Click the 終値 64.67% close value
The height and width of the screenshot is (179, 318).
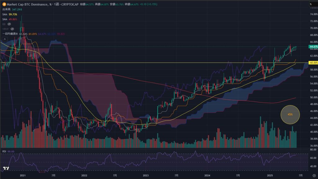(132, 4)
